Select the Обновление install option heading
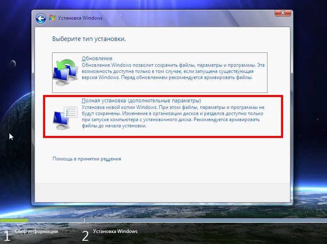 point(97,59)
